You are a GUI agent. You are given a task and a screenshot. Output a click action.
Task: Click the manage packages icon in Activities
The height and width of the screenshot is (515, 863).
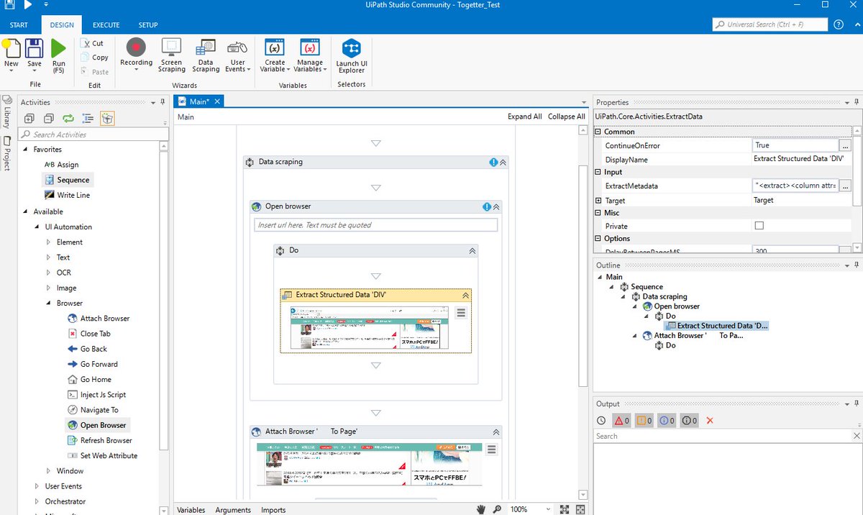click(107, 119)
